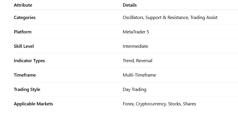Screen dimensions: 238x118
Task: Click the Day Trading value
Action: pyautogui.click(x=134, y=90)
